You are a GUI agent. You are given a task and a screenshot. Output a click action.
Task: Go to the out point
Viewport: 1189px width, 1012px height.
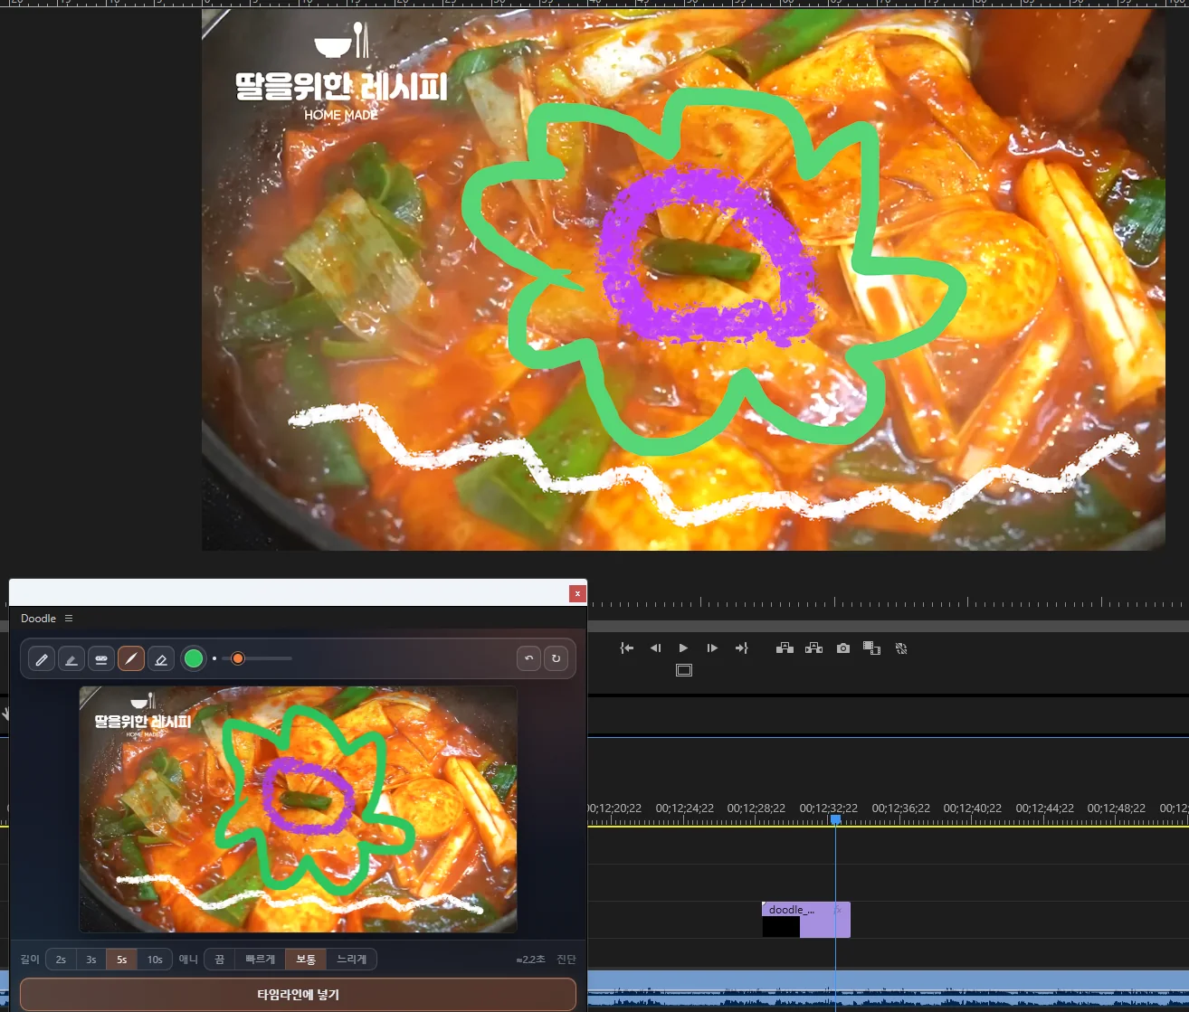(x=741, y=648)
